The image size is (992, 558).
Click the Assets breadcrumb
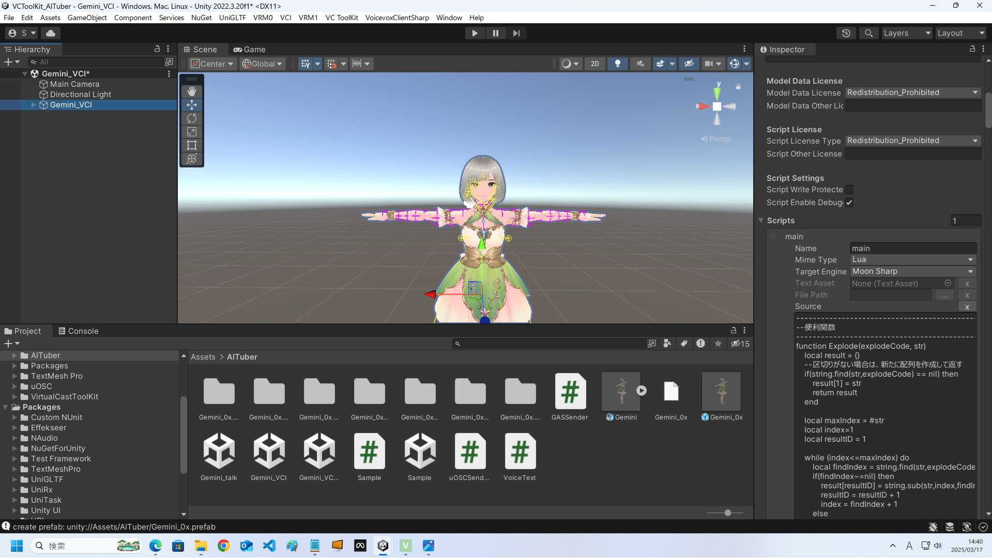pyautogui.click(x=203, y=357)
